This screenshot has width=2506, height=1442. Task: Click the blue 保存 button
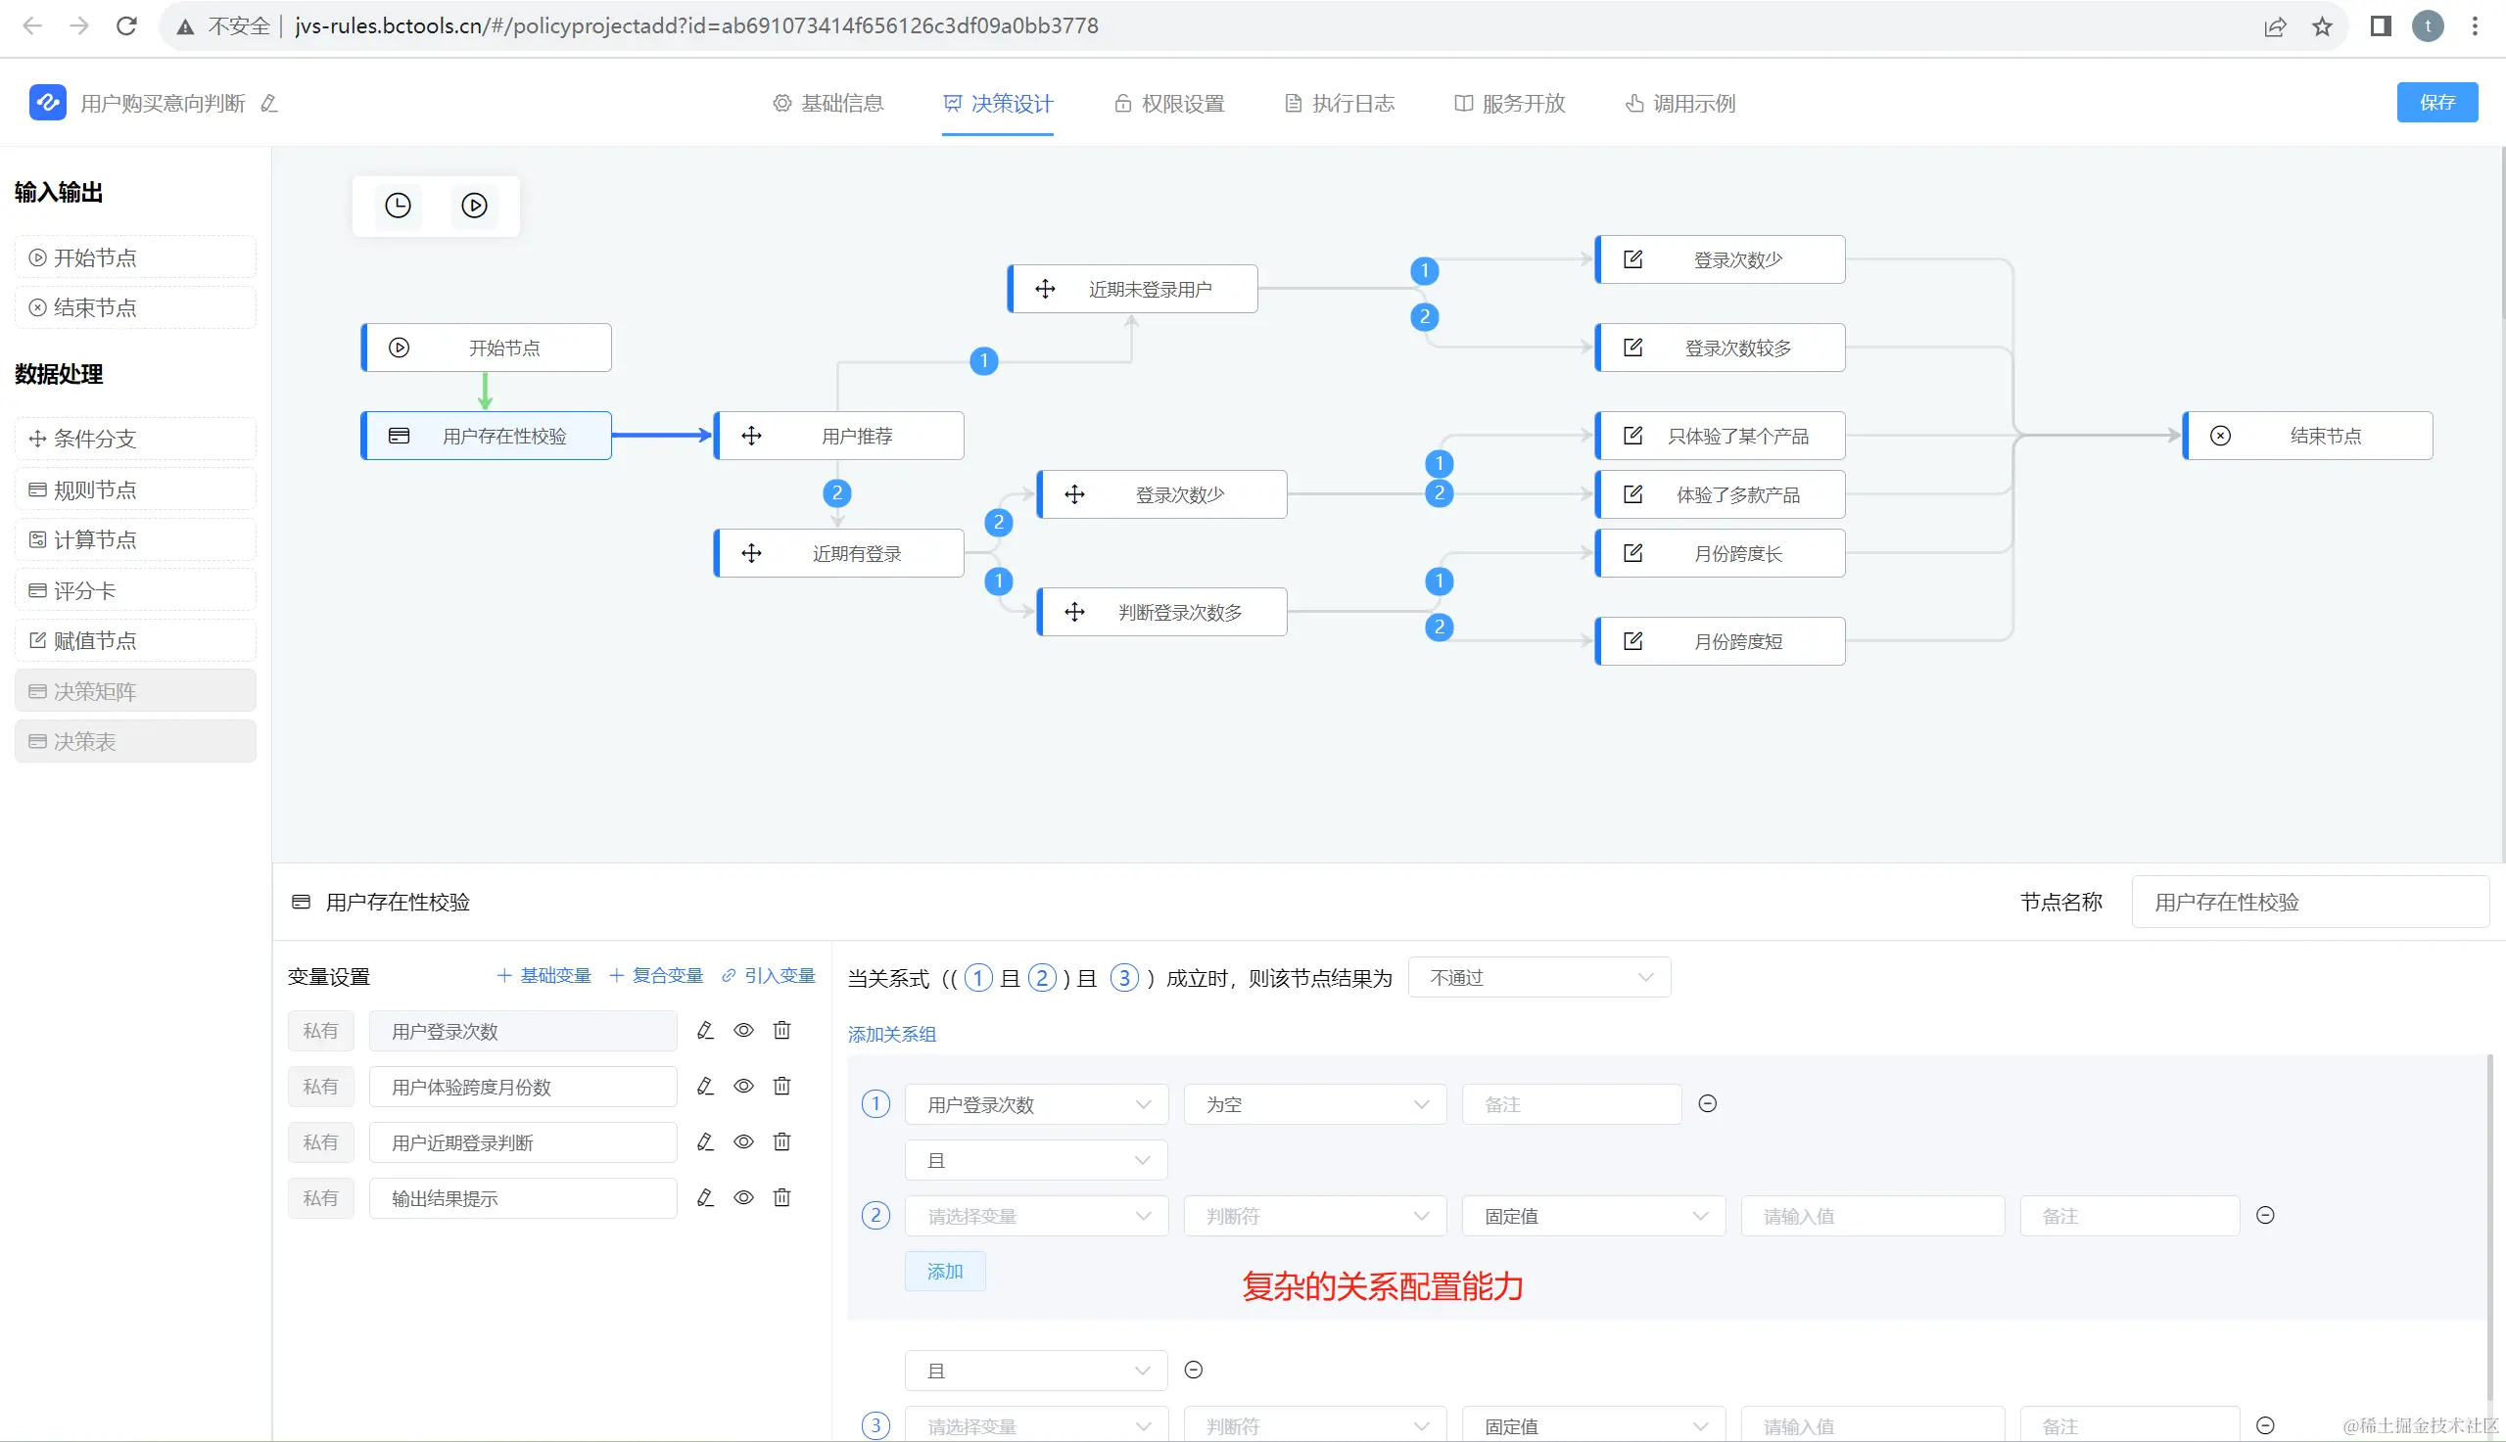2435,102
